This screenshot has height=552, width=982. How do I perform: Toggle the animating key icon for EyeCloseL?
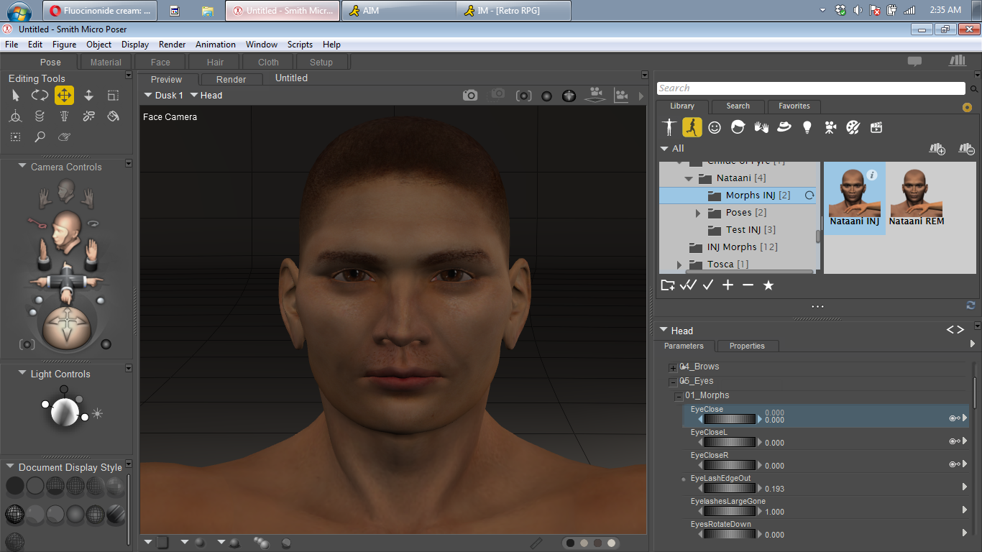[955, 441]
